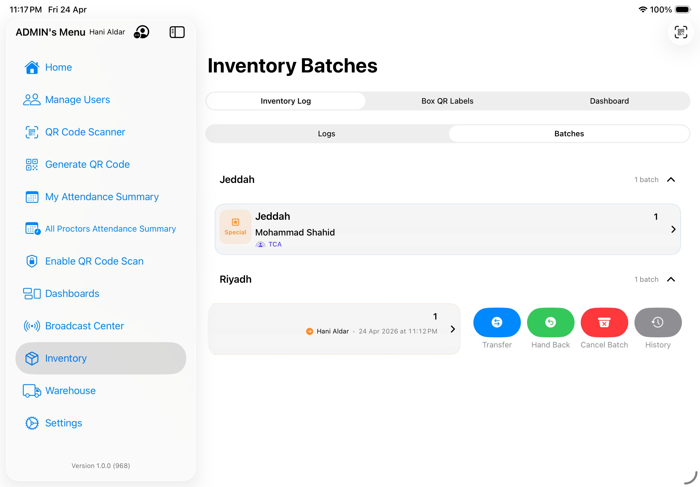Open My Attendance Summary

[102, 197]
